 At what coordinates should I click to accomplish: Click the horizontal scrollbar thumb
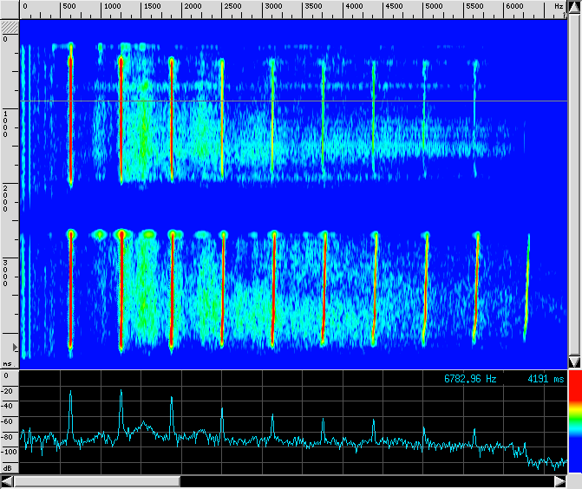[96, 481]
